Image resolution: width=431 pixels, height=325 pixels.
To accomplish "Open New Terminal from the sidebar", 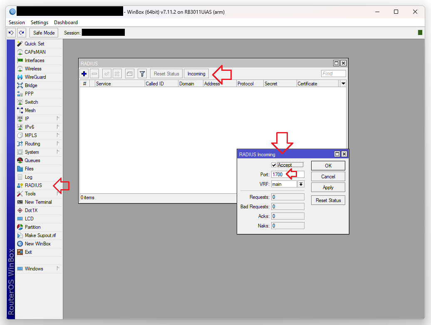I will tap(38, 202).
